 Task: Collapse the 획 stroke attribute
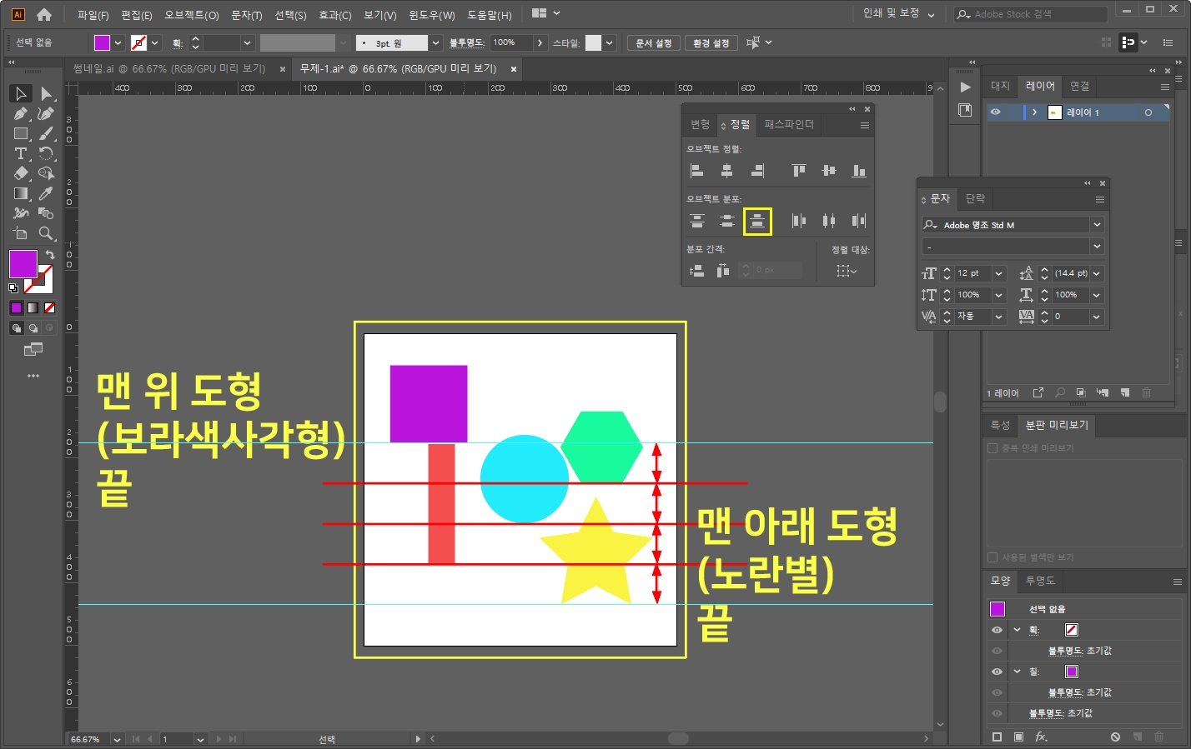click(1017, 630)
